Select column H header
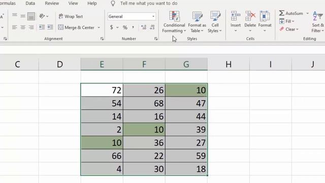Screen dimensions: 325x183 tap(229, 65)
